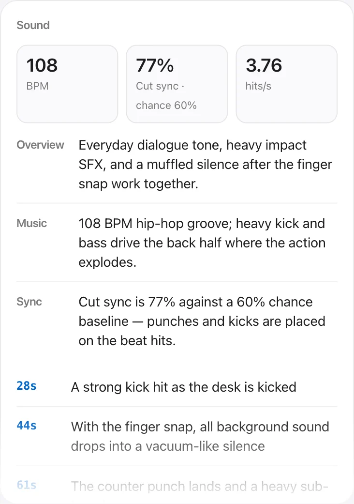Select the Sound section heading
354x504 pixels.
point(33,25)
